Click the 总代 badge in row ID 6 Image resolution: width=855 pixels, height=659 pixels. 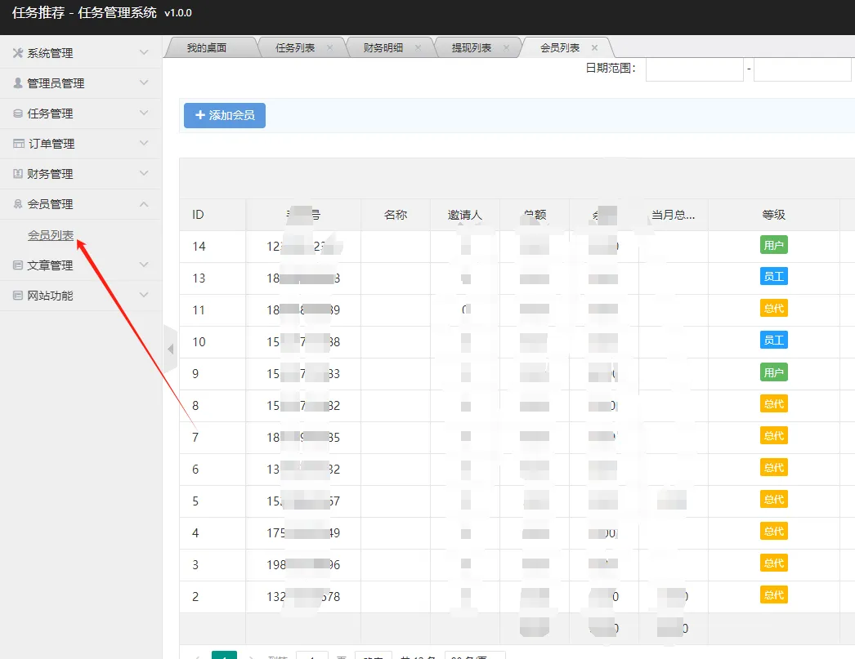click(x=774, y=468)
